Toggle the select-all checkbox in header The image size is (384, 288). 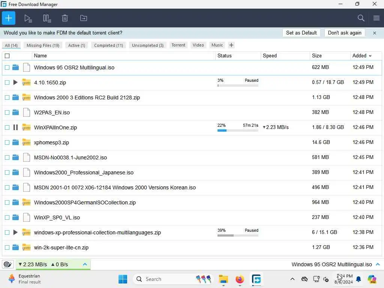tap(7, 56)
